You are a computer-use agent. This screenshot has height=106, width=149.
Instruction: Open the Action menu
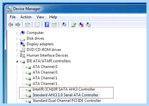pos(26,17)
